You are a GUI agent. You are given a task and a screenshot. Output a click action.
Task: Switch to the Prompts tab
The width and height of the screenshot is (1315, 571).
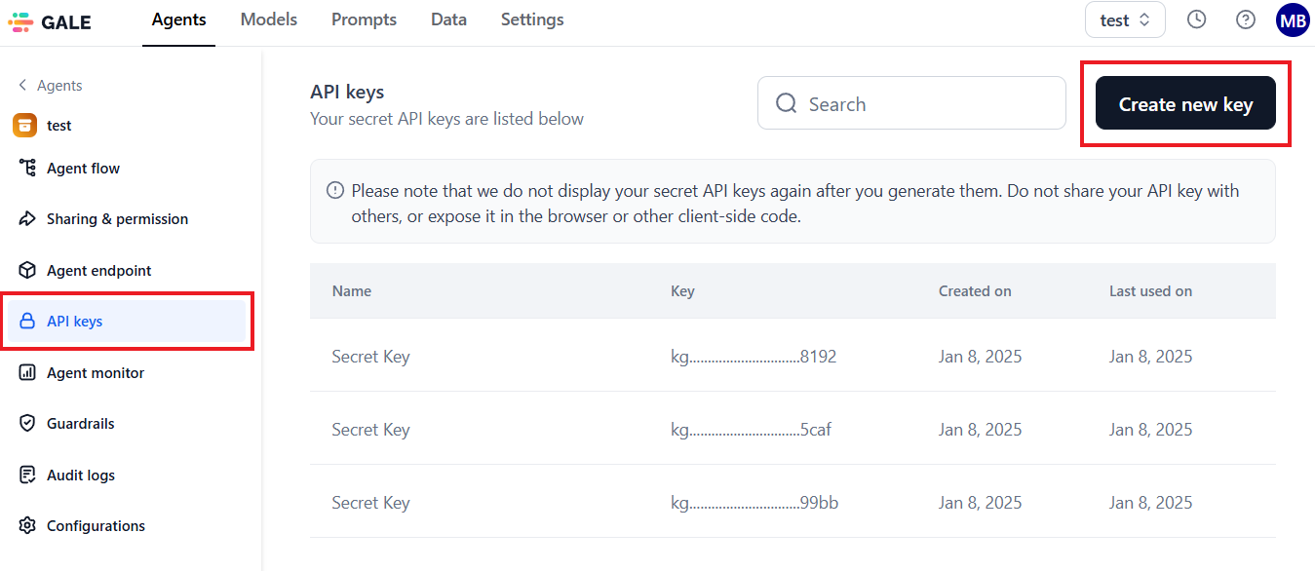364,19
